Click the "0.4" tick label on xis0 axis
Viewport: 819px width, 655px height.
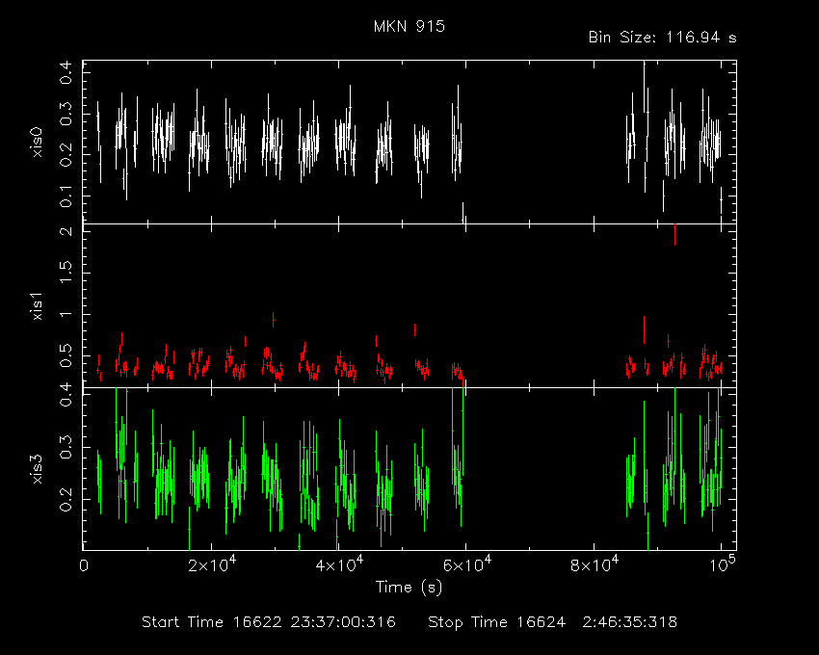click(x=66, y=72)
